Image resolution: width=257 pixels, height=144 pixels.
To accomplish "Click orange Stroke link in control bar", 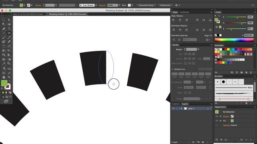I will click(x=38, y=5).
